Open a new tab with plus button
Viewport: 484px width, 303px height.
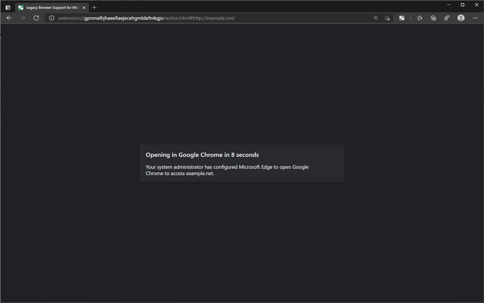point(95,8)
